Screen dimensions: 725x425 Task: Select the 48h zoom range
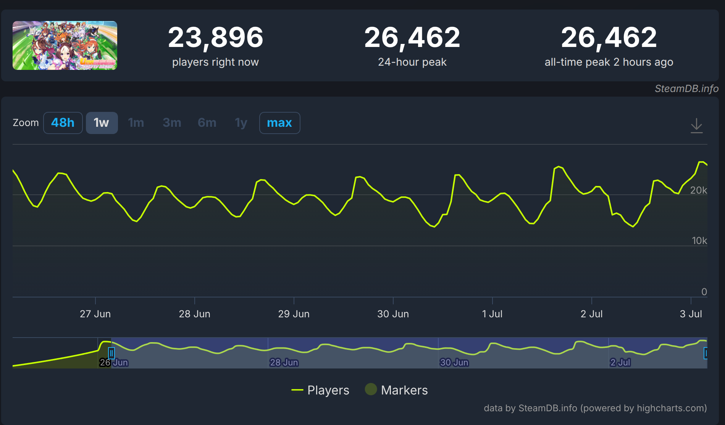63,123
